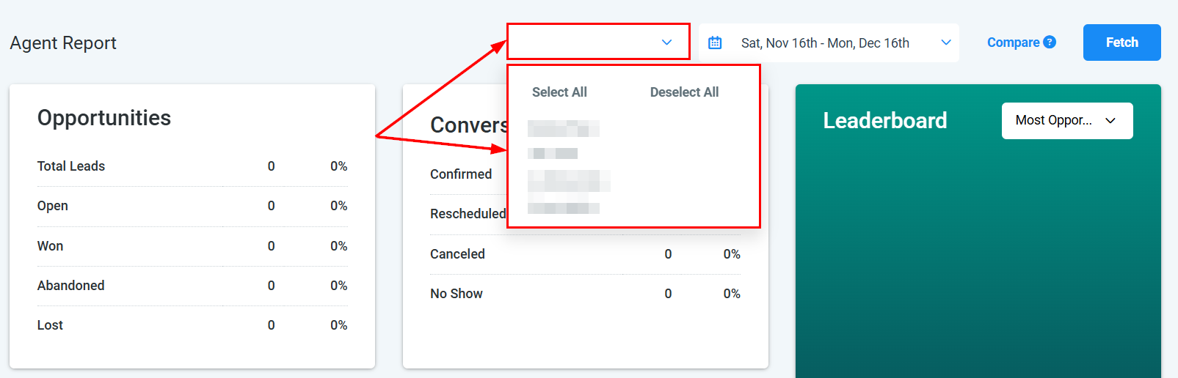
Task: Select the first blurred agent in the list
Action: pyautogui.click(x=563, y=129)
